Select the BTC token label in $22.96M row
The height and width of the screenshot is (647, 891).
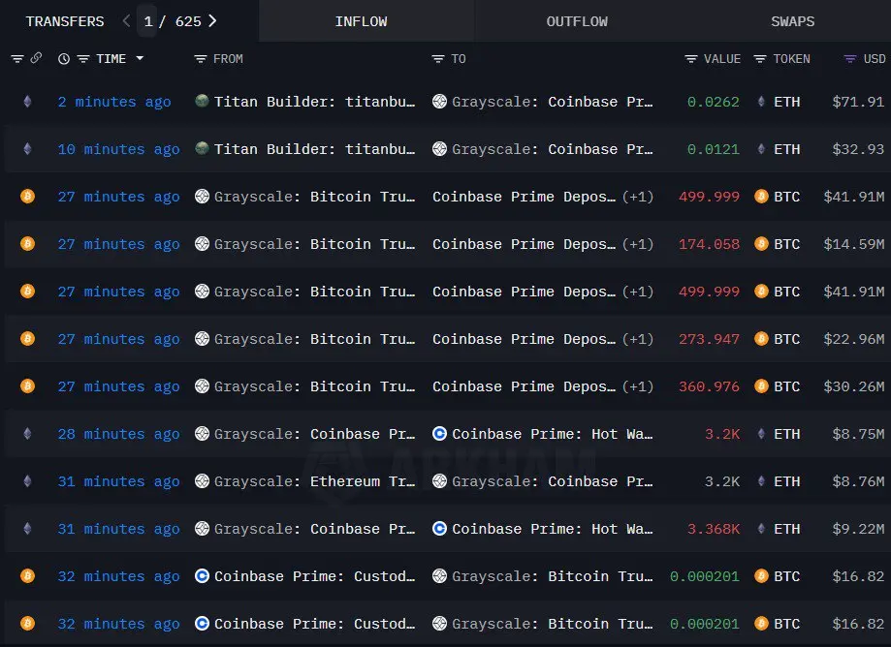click(x=786, y=339)
